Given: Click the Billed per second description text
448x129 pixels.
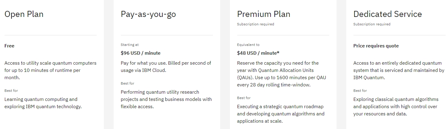Looking at the screenshot, I should pos(166,67).
